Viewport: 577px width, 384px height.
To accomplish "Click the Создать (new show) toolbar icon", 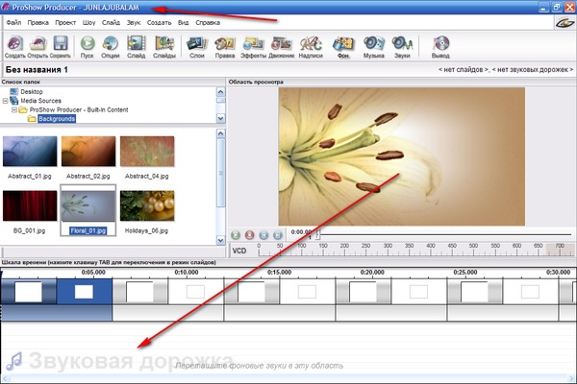I will (x=15, y=47).
